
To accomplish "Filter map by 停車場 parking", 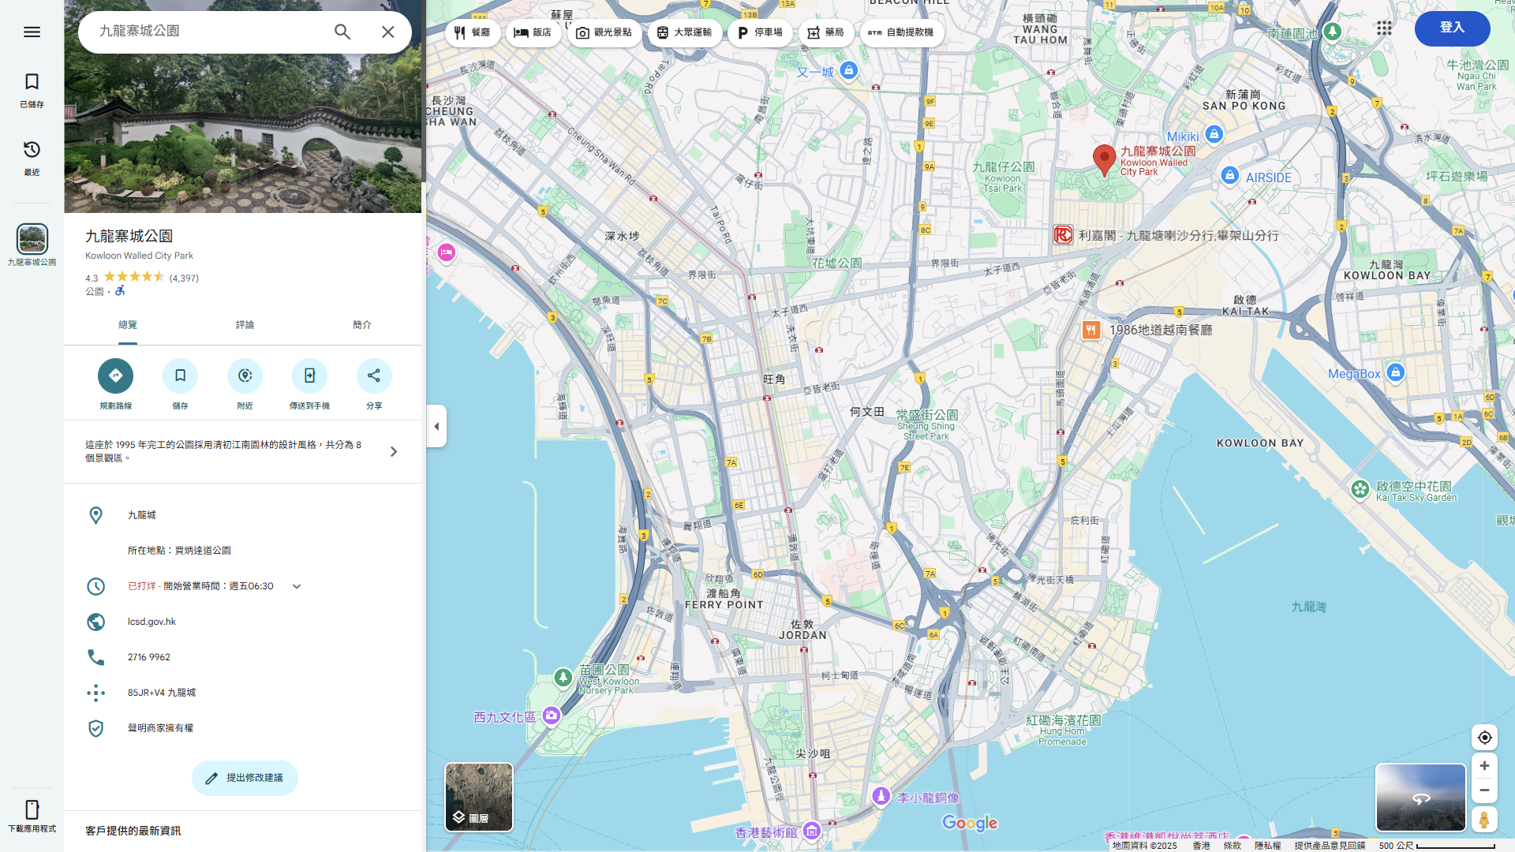I will [x=760, y=32].
